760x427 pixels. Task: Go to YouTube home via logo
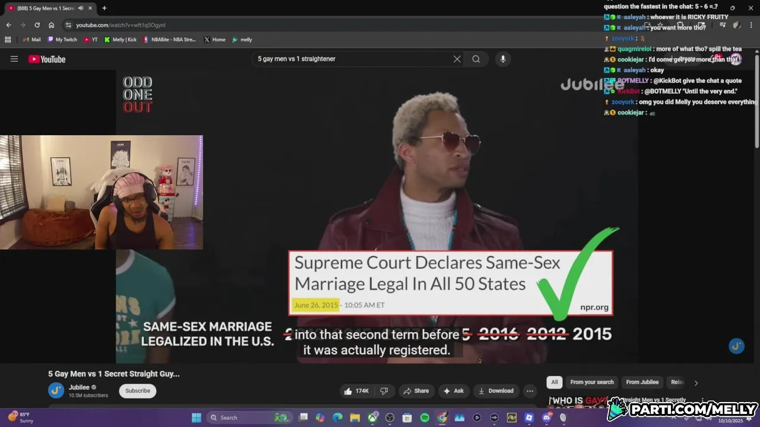47,59
